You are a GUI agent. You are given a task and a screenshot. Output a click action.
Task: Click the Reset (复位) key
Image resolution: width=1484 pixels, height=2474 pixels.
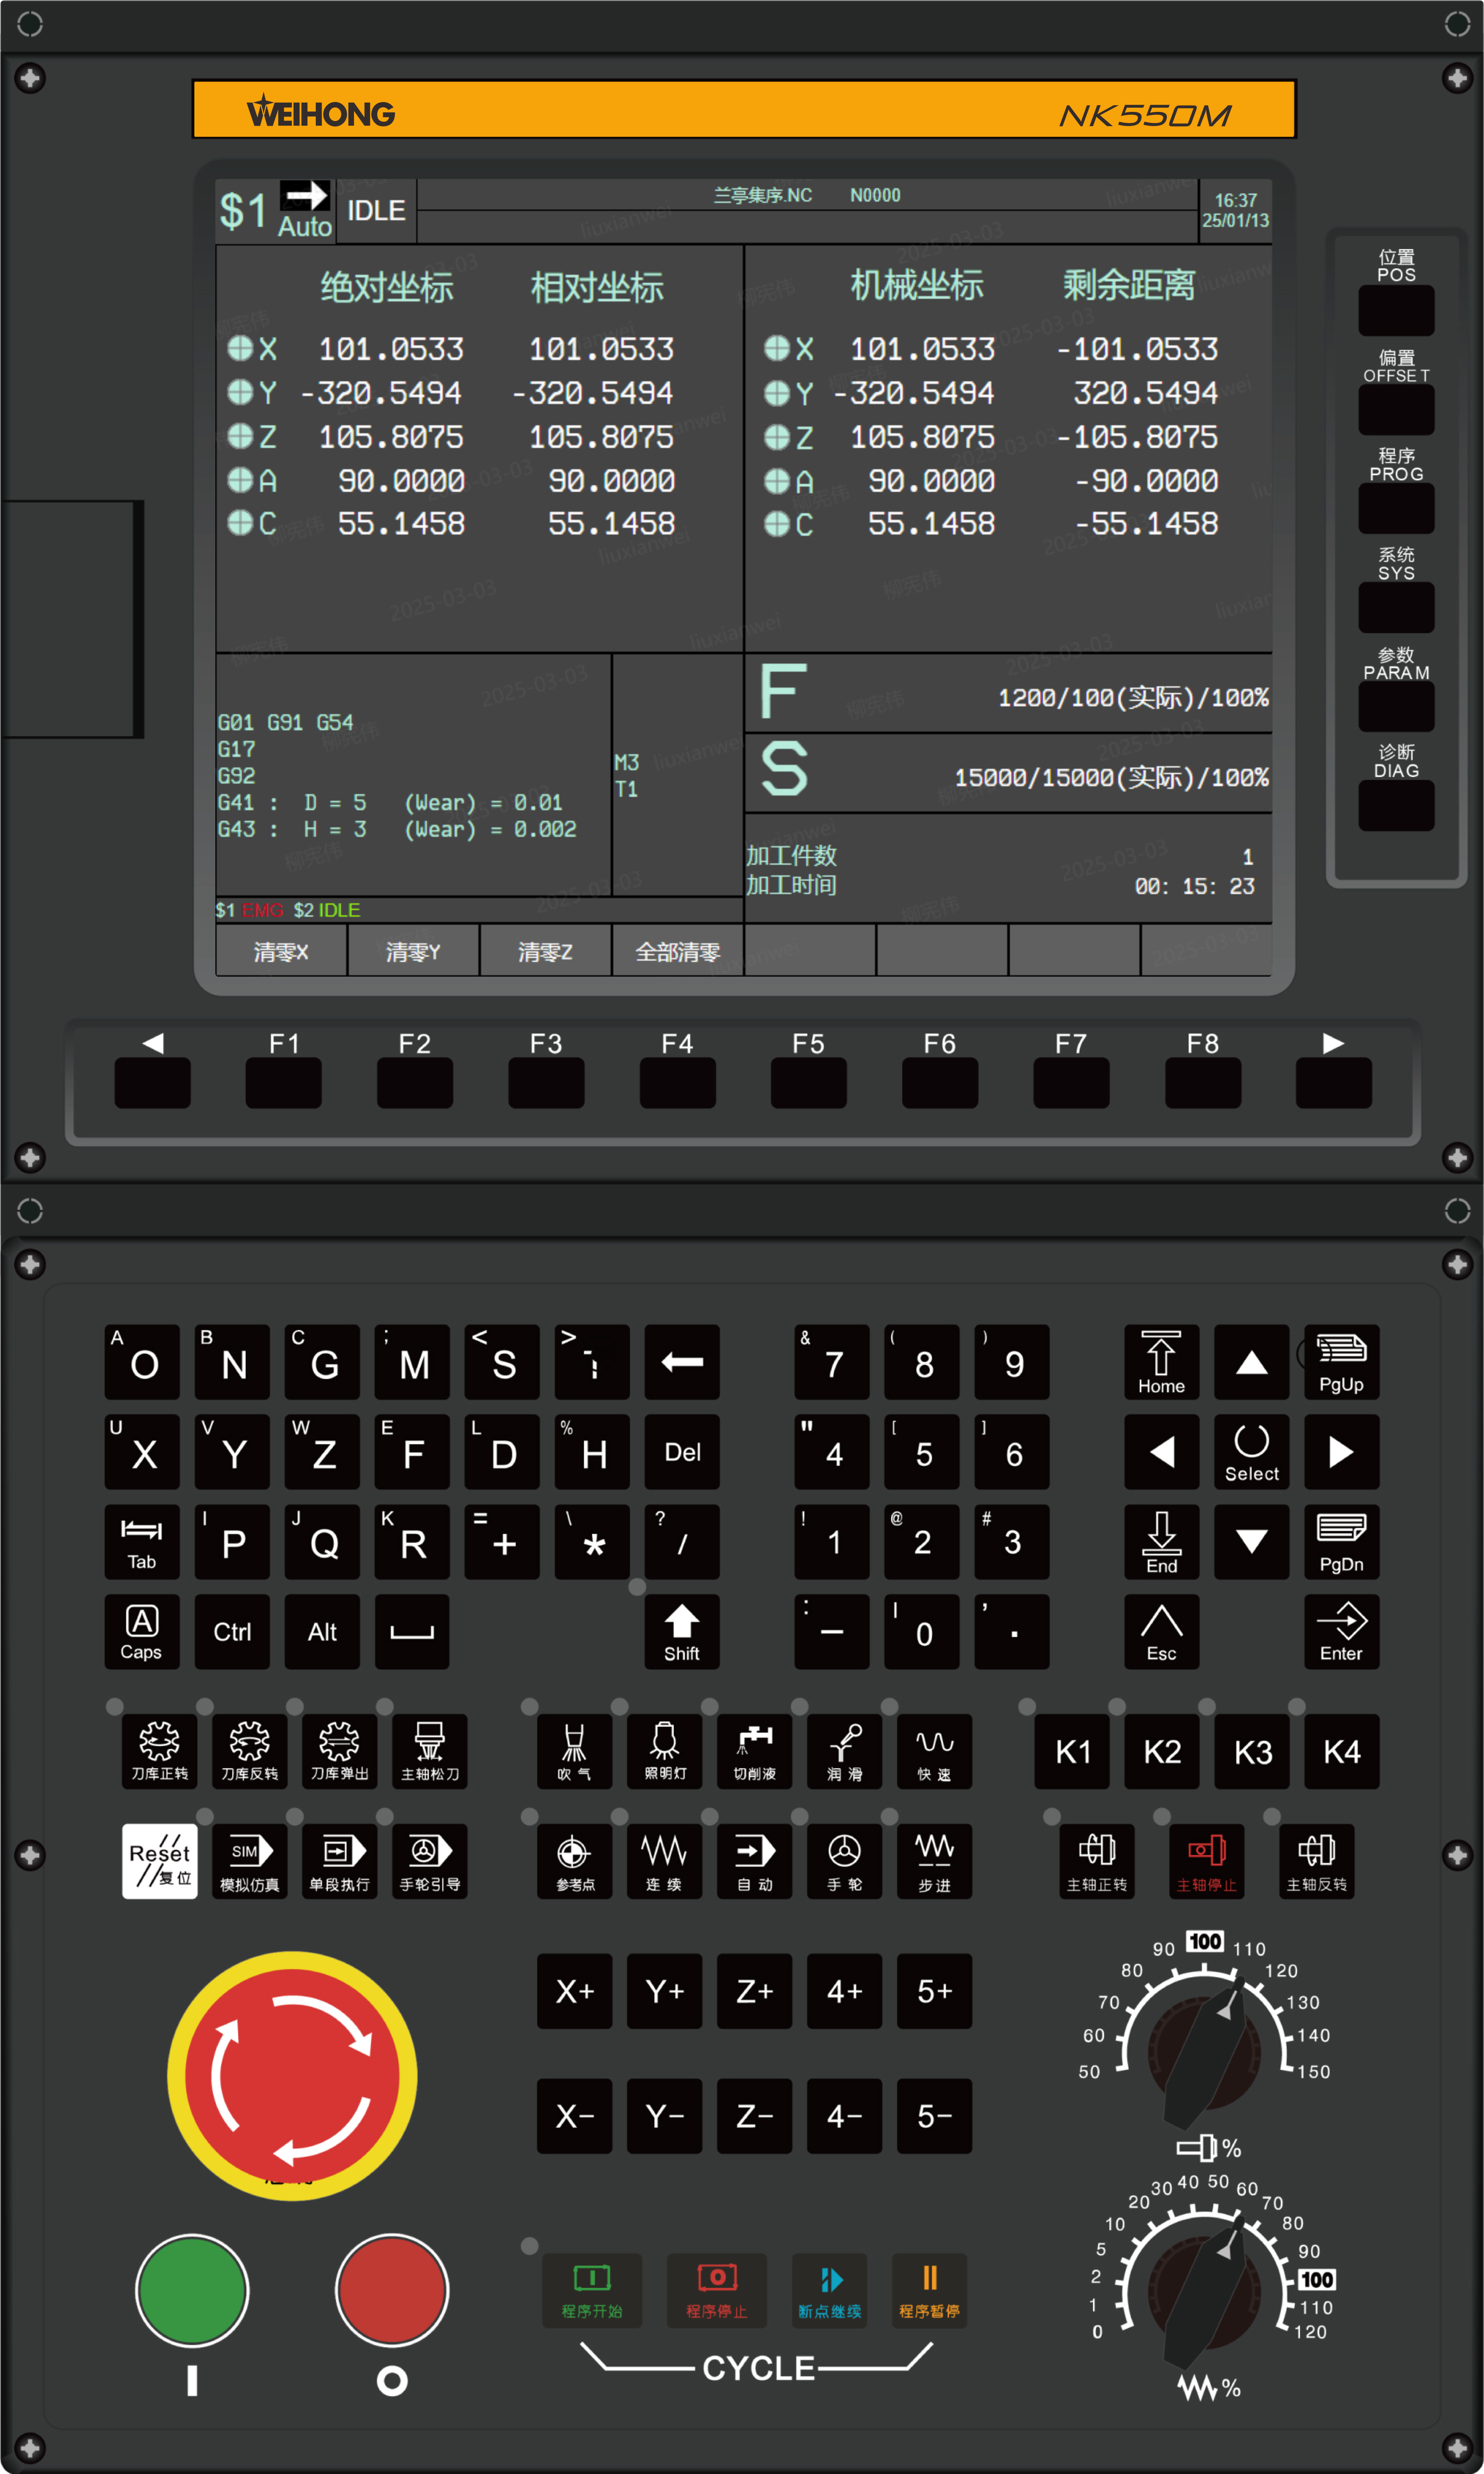[160, 1861]
